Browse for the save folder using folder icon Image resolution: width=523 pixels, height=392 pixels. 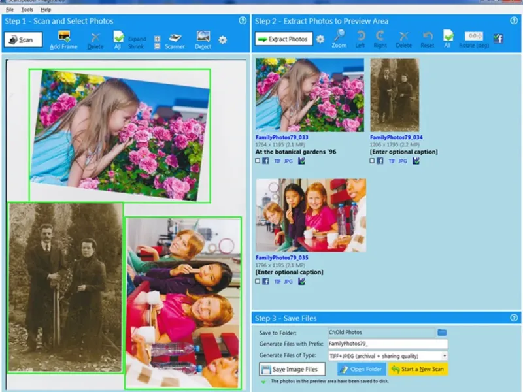click(x=442, y=333)
